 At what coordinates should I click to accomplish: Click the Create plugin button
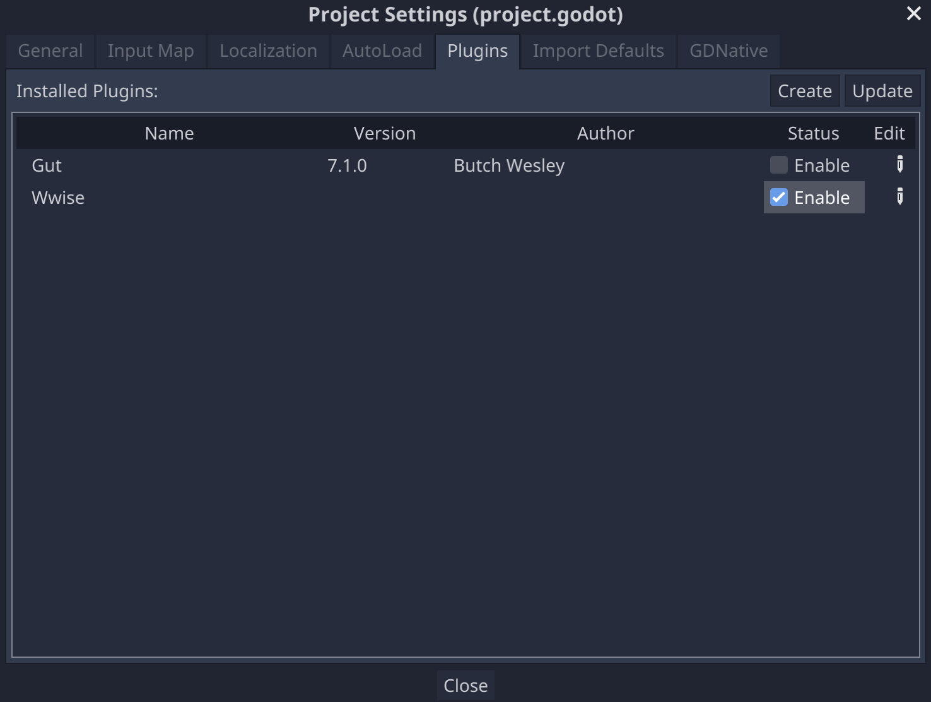(x=805, y=91)
